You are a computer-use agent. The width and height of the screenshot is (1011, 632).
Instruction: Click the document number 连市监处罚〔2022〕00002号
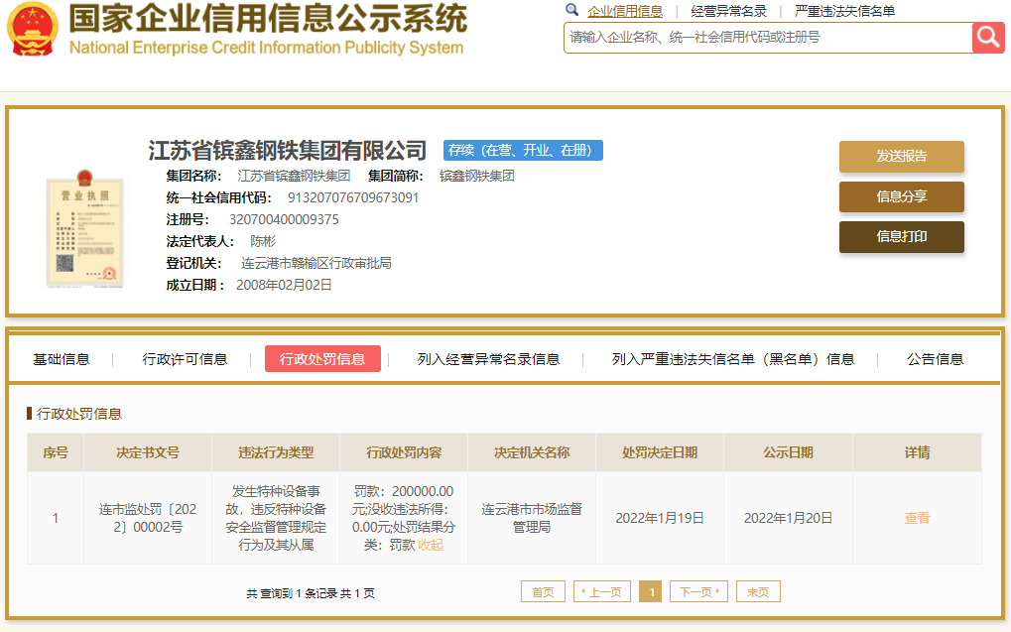[x=148, y=518]
